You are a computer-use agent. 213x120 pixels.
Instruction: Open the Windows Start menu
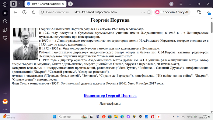point(54,117)
